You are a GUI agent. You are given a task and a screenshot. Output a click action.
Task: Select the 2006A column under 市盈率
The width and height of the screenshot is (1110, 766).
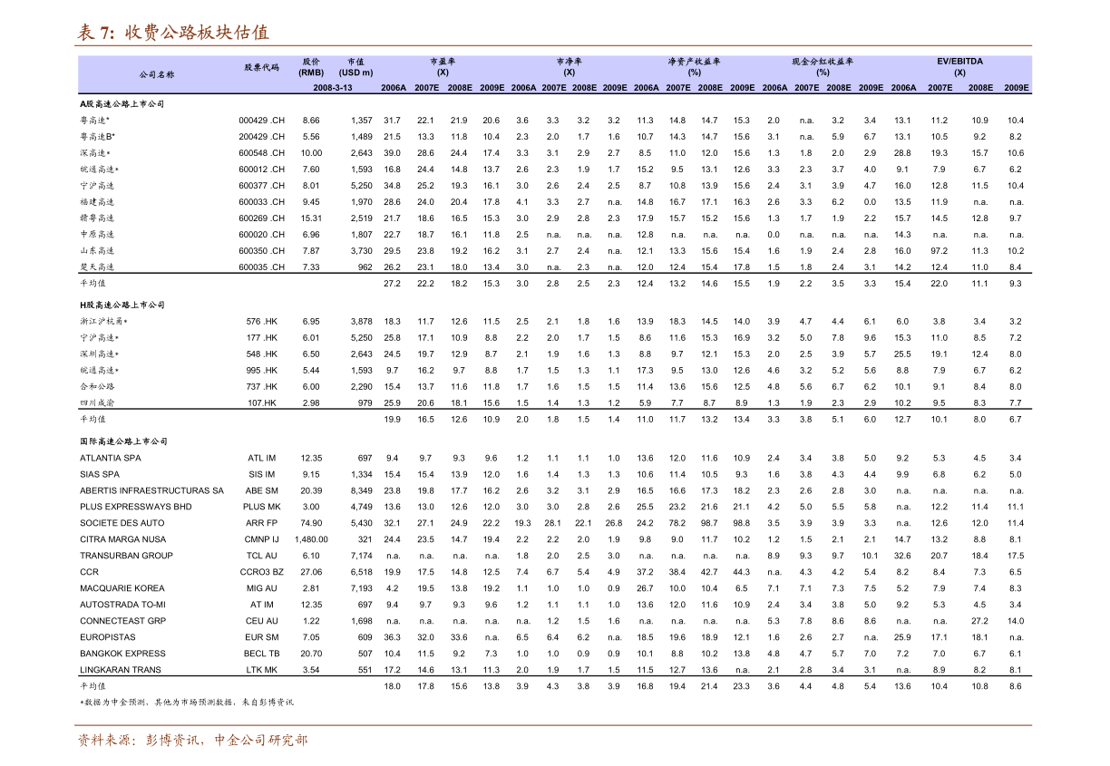(394, 88)
